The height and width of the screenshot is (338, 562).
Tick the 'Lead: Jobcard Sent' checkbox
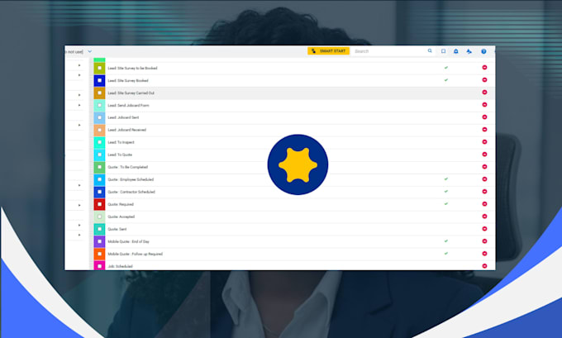pyautogui.click(x=100, y=117)
